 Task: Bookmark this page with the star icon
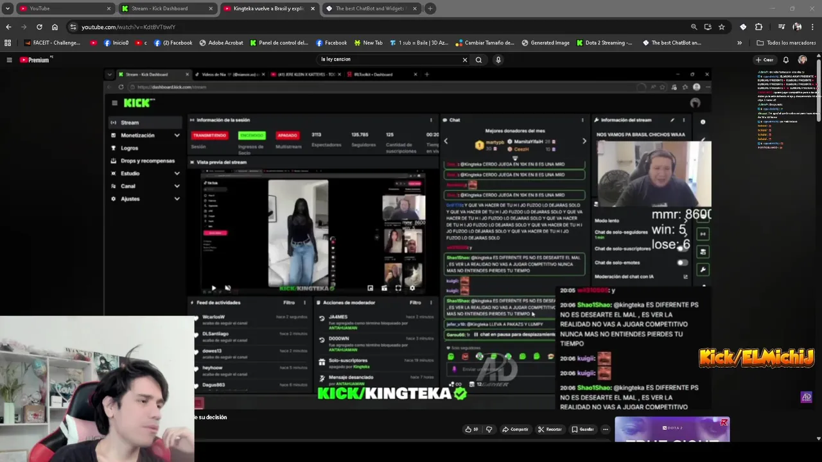click(722, 27)
